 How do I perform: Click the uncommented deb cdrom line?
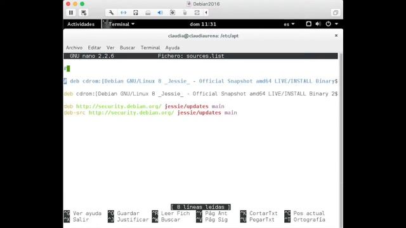pyautogui.click(x=200, y=94)
